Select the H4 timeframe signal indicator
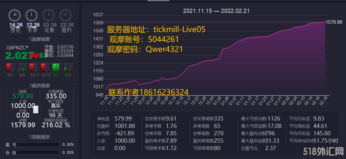 pos(68,68)
